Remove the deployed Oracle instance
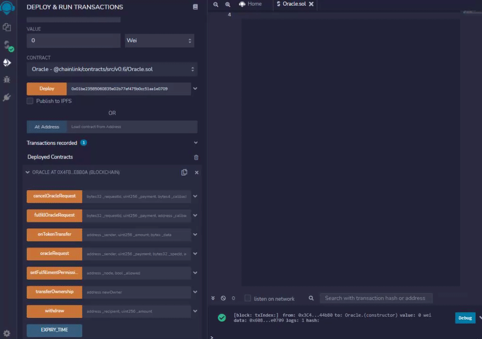This screenshot has height=339, width=482. pyautogui.click(x=197, y=172)
